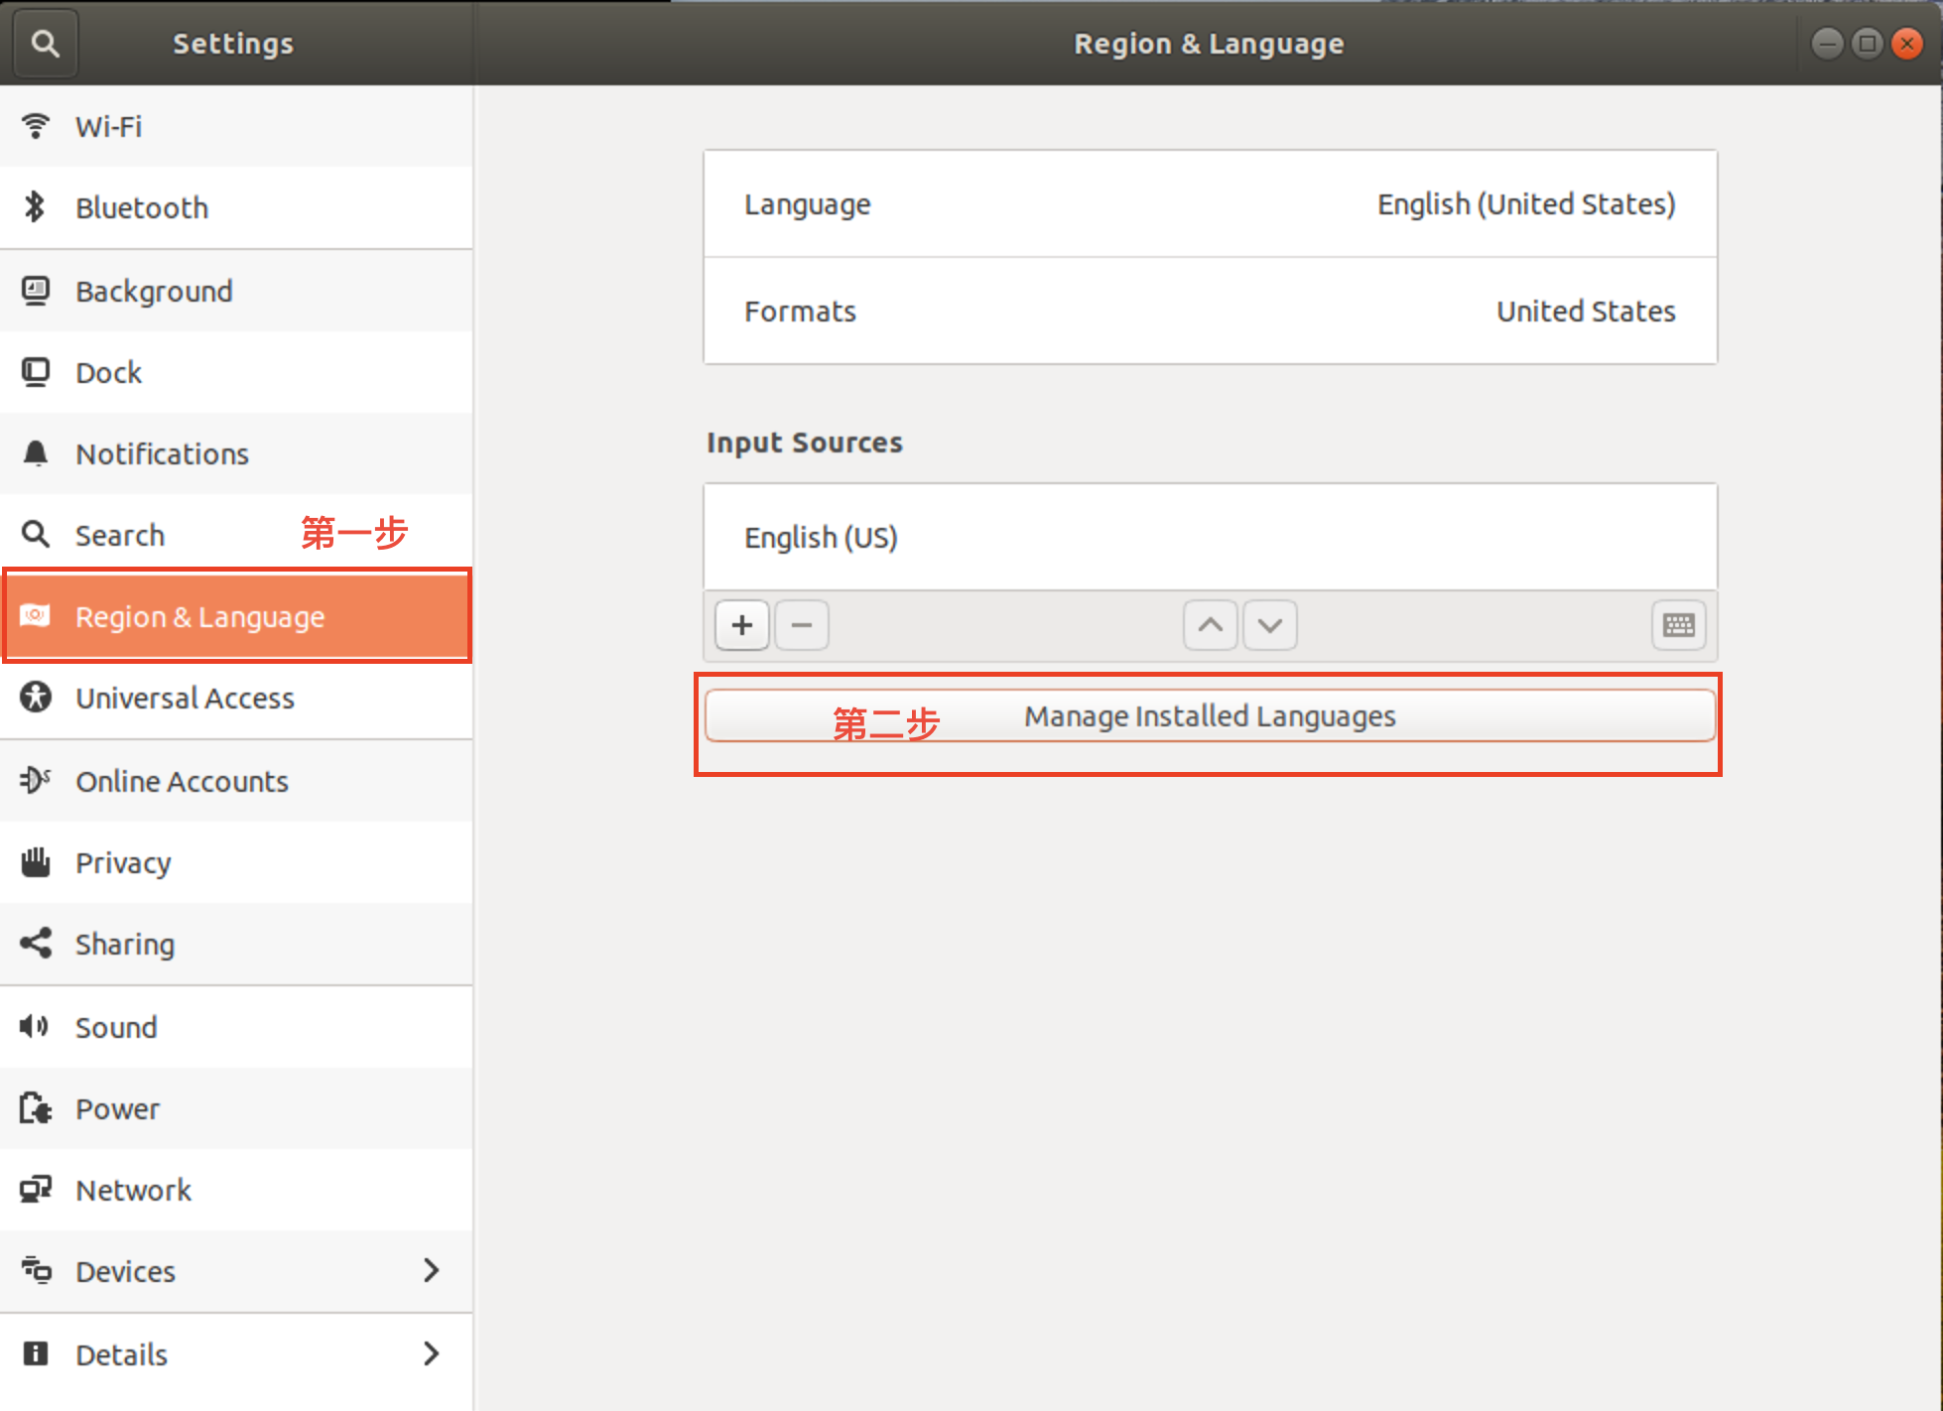
Task: Expand the Devices submenu
Action: pyautogui.click(x=236, y=1271)
